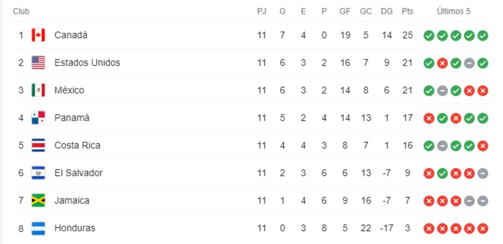Click the Estados Unidos flag icon
Screen dimensions: 503x244
click(x=38, y=63)
